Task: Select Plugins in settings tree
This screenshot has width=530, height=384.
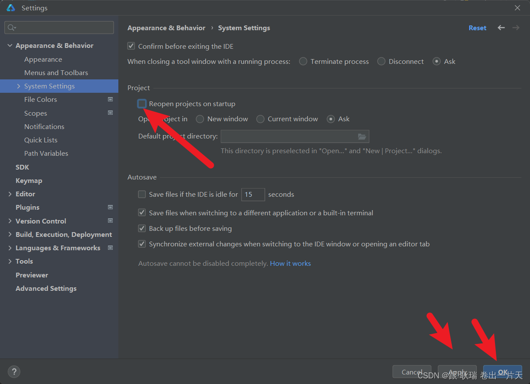Action: tap(28, 207)
